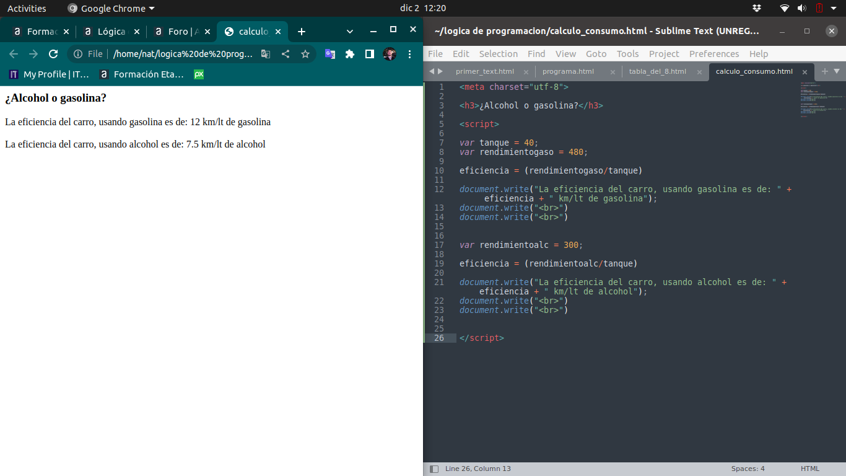This screenshot has height=476, width=846.
Task: Share this page icon in address bar
Action: [x=286, y=54]
